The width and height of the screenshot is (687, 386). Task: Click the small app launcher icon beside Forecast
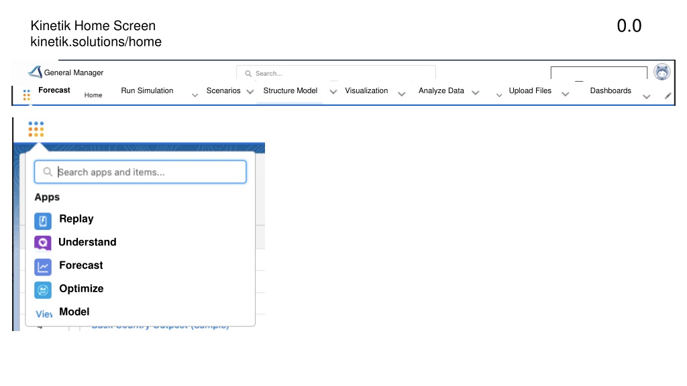[27, 94]
